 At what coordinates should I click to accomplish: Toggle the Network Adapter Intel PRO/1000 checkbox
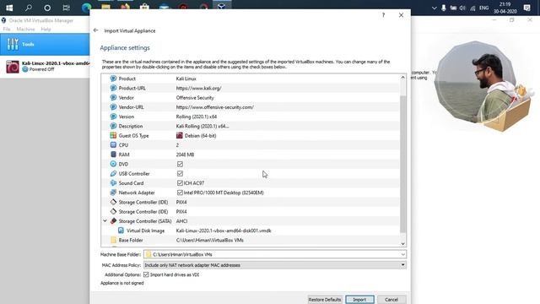tap(180, 193)
